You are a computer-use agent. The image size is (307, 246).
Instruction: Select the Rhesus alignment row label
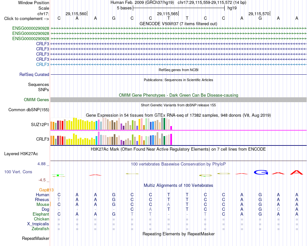pyautogui.click(x=42, y=199)
